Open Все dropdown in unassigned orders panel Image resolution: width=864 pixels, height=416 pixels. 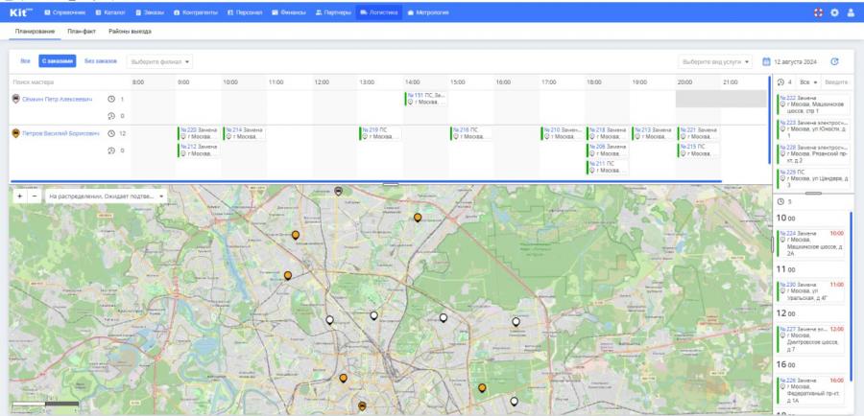(808, 82)
